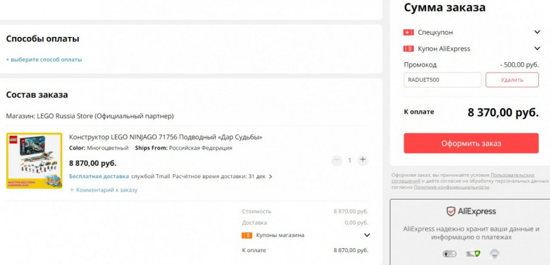Expand the Спецкупон dropdown chevron
The height and width of the screenshot is (265, 550).
pyautogui.click(x=537, y=32)
